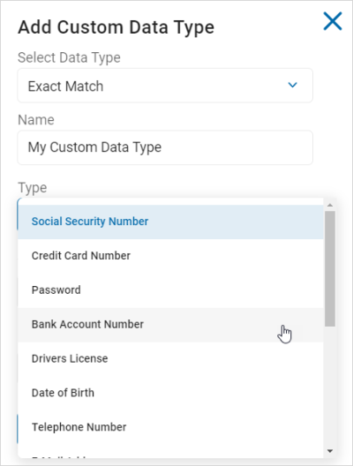Click the chevron arrow beside Exact Match

(292, 85)
